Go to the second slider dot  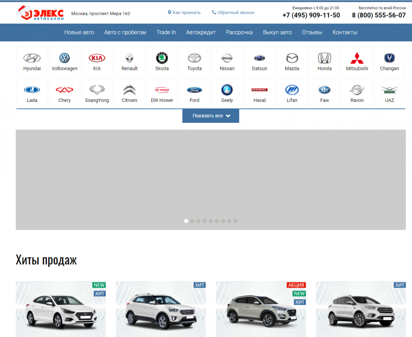(x=192, y=221)
